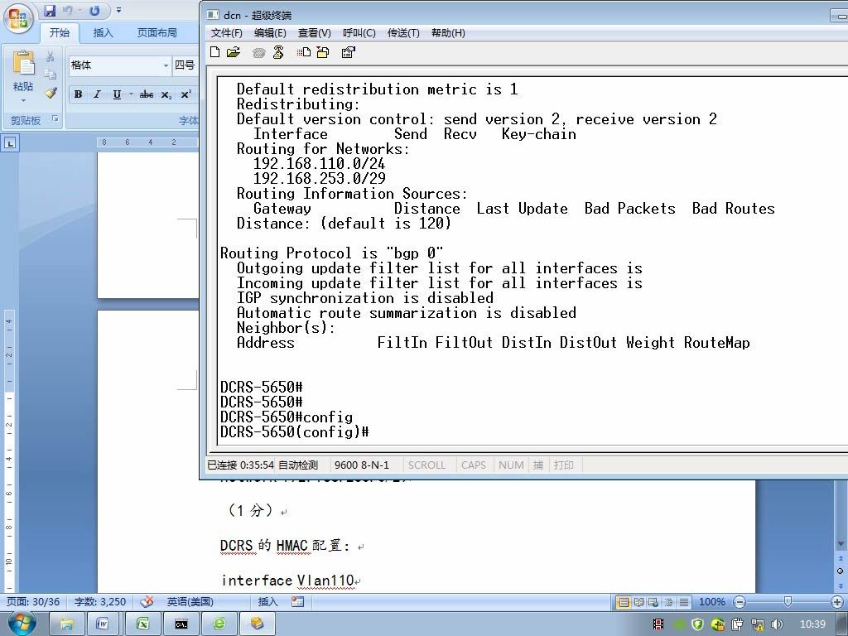Toggle Italic formatting in Word ribbon
Image resolution: width=848 pixels, height=636 pixels.
click(x=98, y=94)
